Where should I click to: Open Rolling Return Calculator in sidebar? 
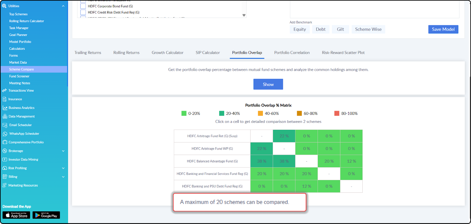(x=26, y=21)
